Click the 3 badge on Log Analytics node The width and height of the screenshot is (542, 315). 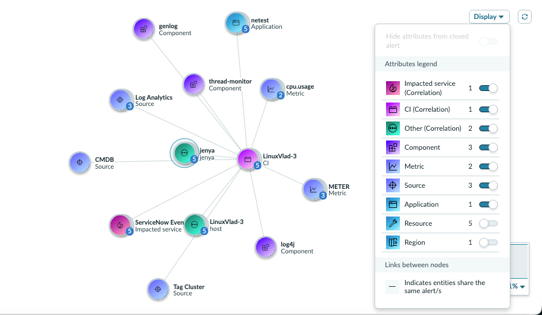pos(129,106)
